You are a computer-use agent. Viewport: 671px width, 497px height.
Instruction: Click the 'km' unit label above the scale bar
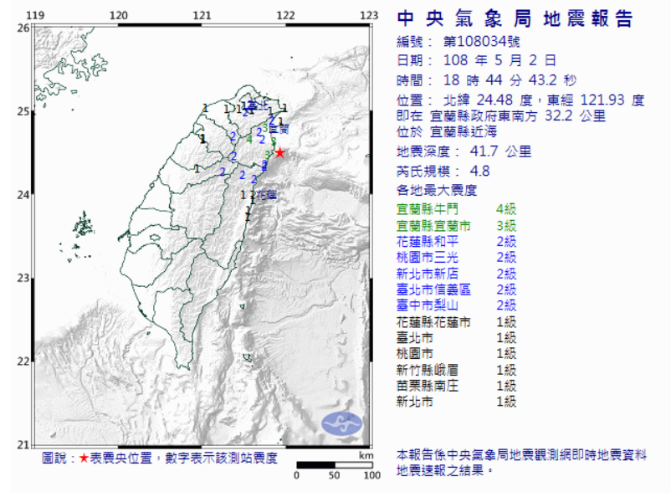(x=366, y=455)
